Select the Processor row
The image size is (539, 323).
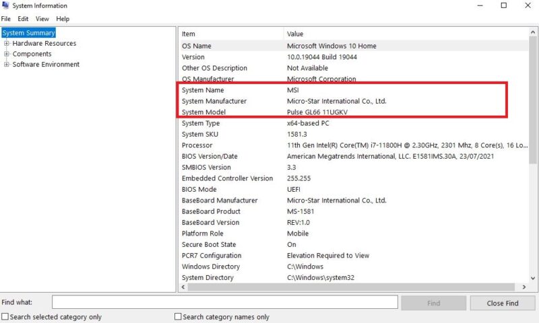(x=354, y=145)
